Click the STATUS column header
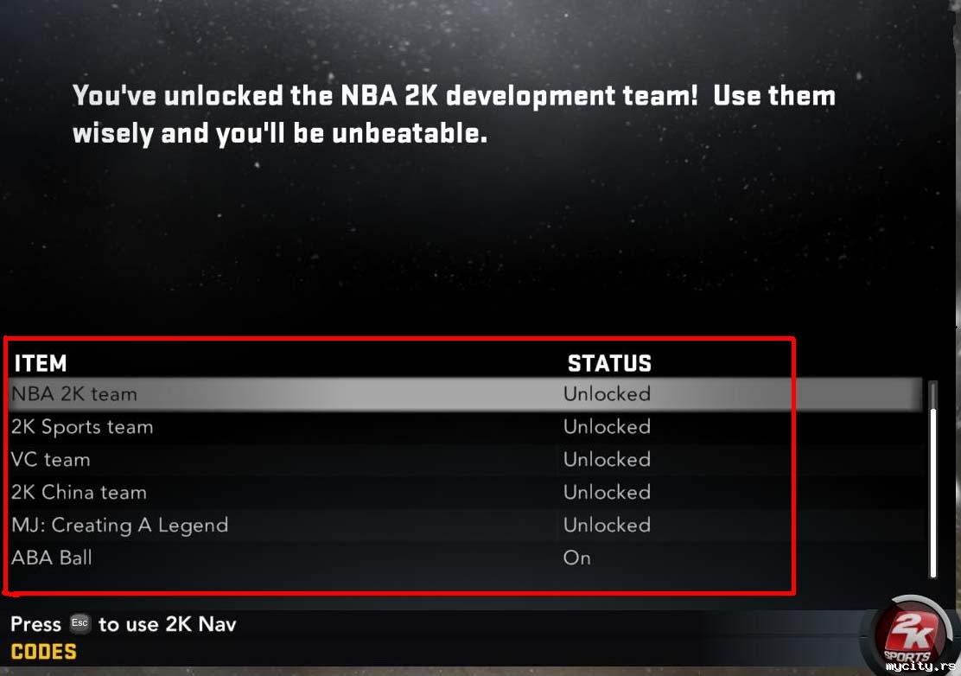Image resolution: width=961 pixels, height=676 pixels. pyautogui.click(x=609, y=363)
